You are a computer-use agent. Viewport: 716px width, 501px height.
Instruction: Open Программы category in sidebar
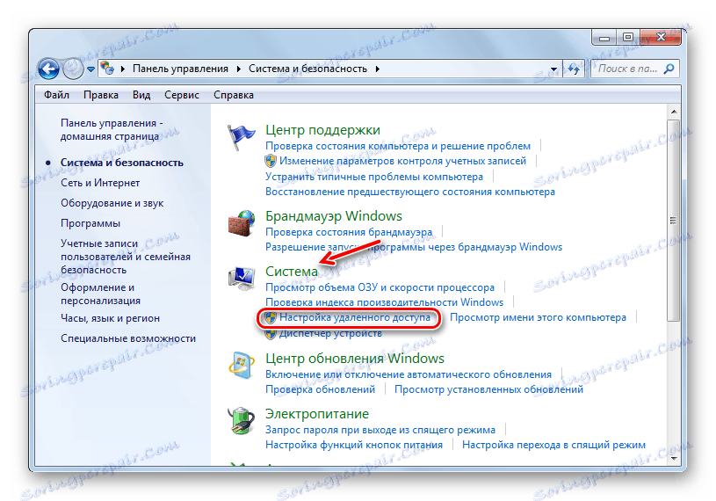[x=90, y=223]
